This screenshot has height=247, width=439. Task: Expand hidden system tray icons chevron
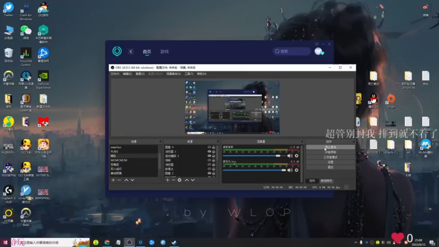coord(356,243)
